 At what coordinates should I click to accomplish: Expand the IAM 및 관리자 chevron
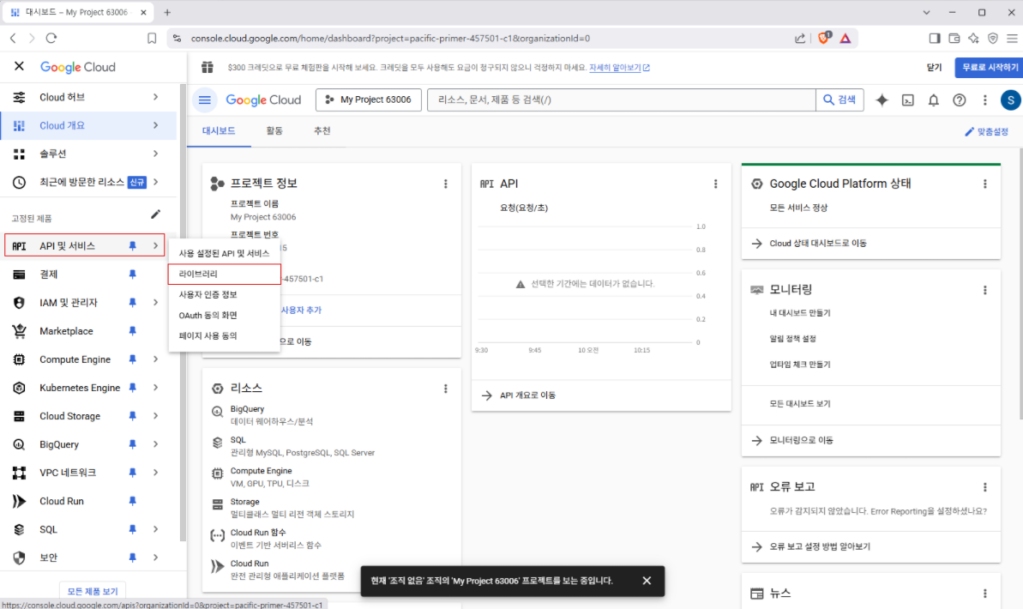(x=155, y=302)
